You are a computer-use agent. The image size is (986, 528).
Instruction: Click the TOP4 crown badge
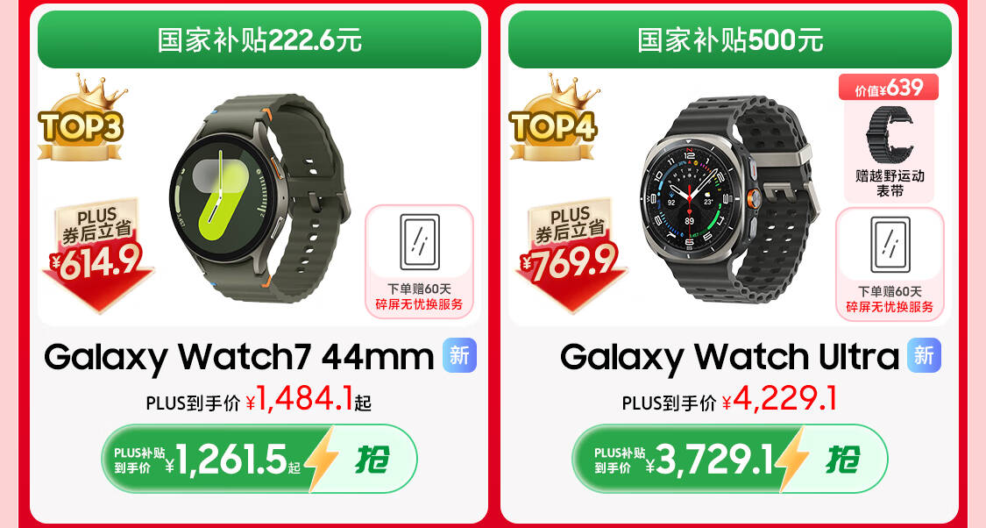[x=553, y=118]
